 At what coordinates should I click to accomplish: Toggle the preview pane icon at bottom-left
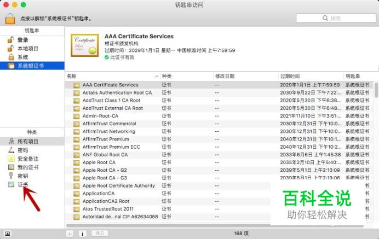click(8, 234)
